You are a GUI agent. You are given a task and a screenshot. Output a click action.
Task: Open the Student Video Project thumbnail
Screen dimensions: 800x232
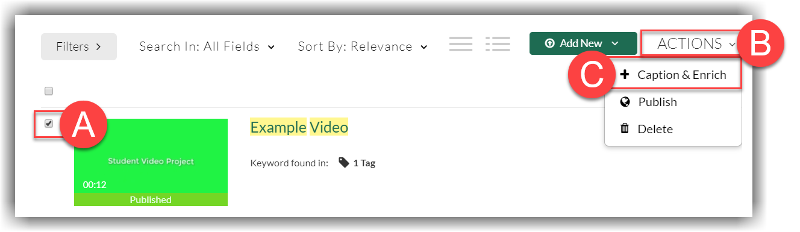coord(151,162)
